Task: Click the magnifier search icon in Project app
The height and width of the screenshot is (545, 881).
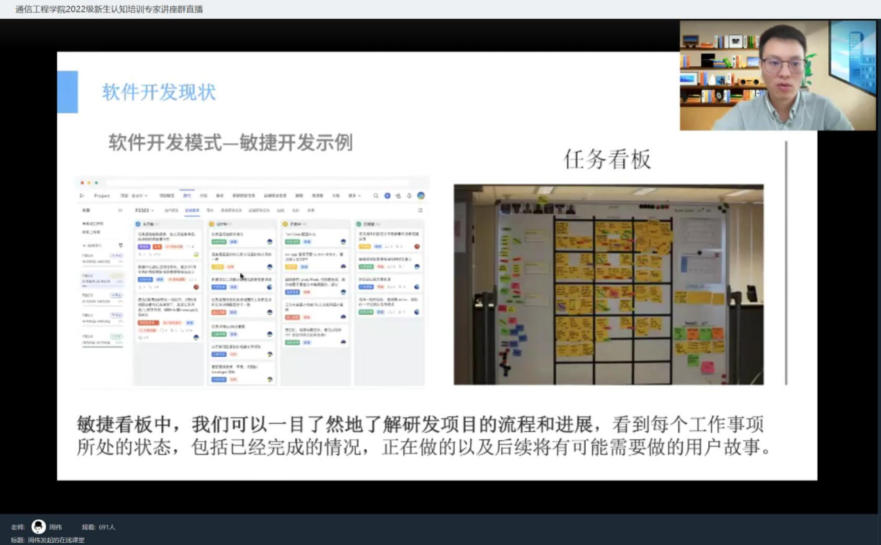Action: pos(376,196)
